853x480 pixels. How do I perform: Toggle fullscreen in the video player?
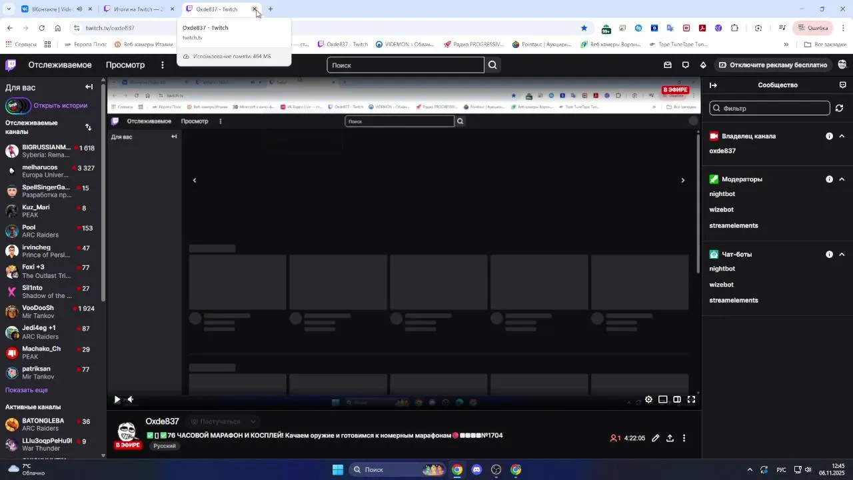(x=691, y=399)
